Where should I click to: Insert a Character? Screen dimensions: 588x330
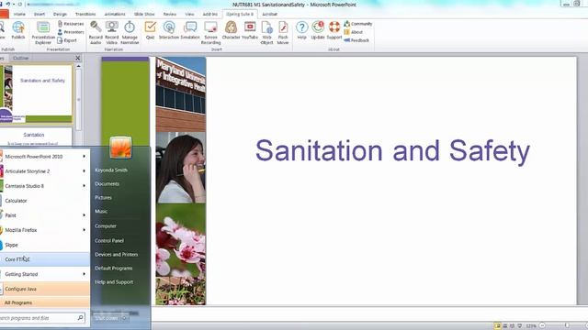coord(231,30)
